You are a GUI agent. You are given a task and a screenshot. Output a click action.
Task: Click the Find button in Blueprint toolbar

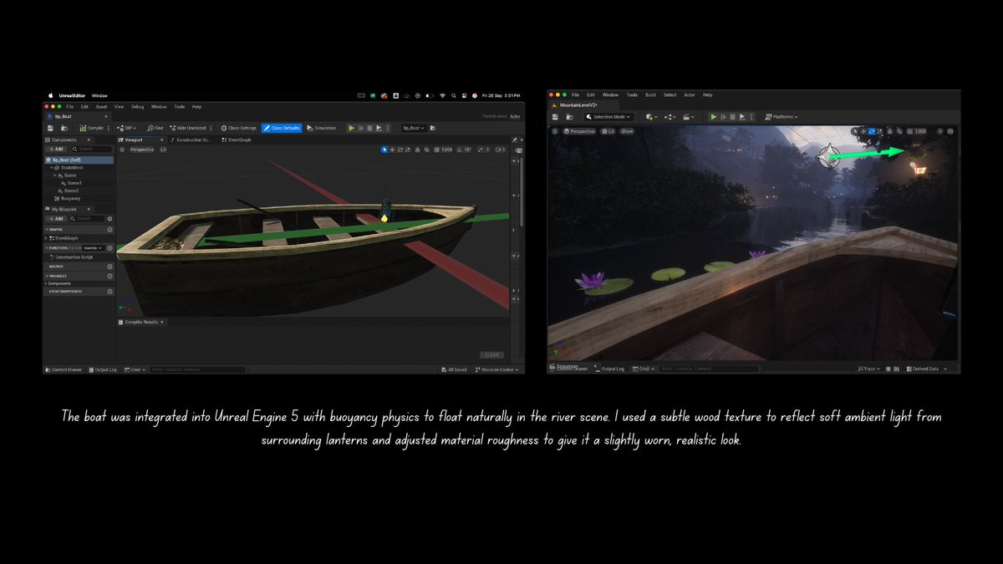[155, 128]
